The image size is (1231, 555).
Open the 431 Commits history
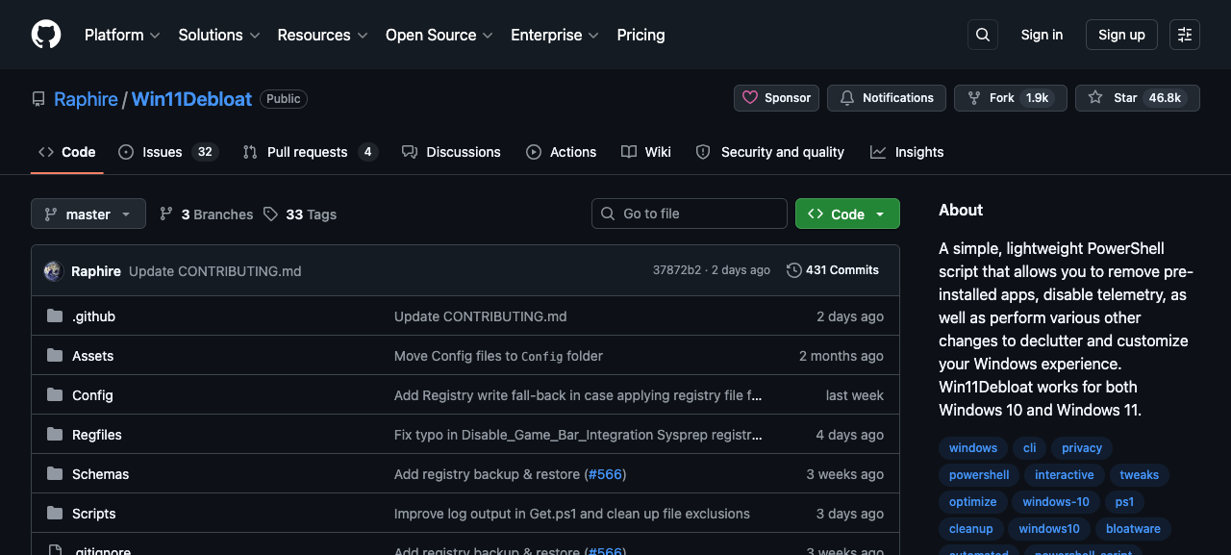click(x=833, y=270)
